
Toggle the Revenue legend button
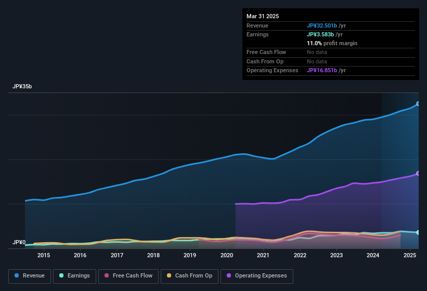point(30,276)
